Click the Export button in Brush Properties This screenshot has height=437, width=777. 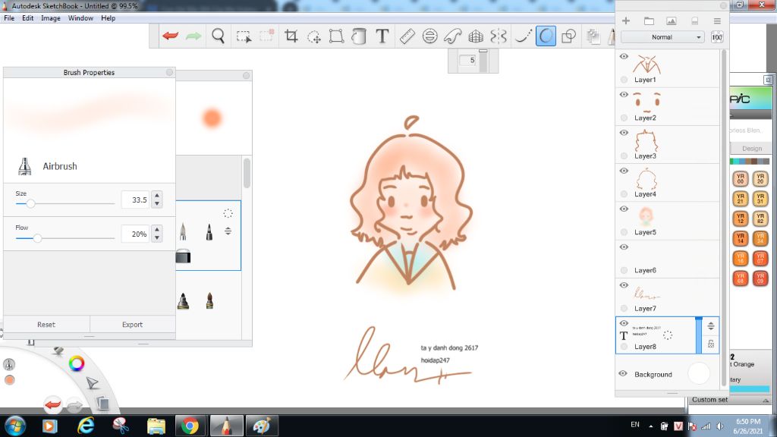(132, 325)
